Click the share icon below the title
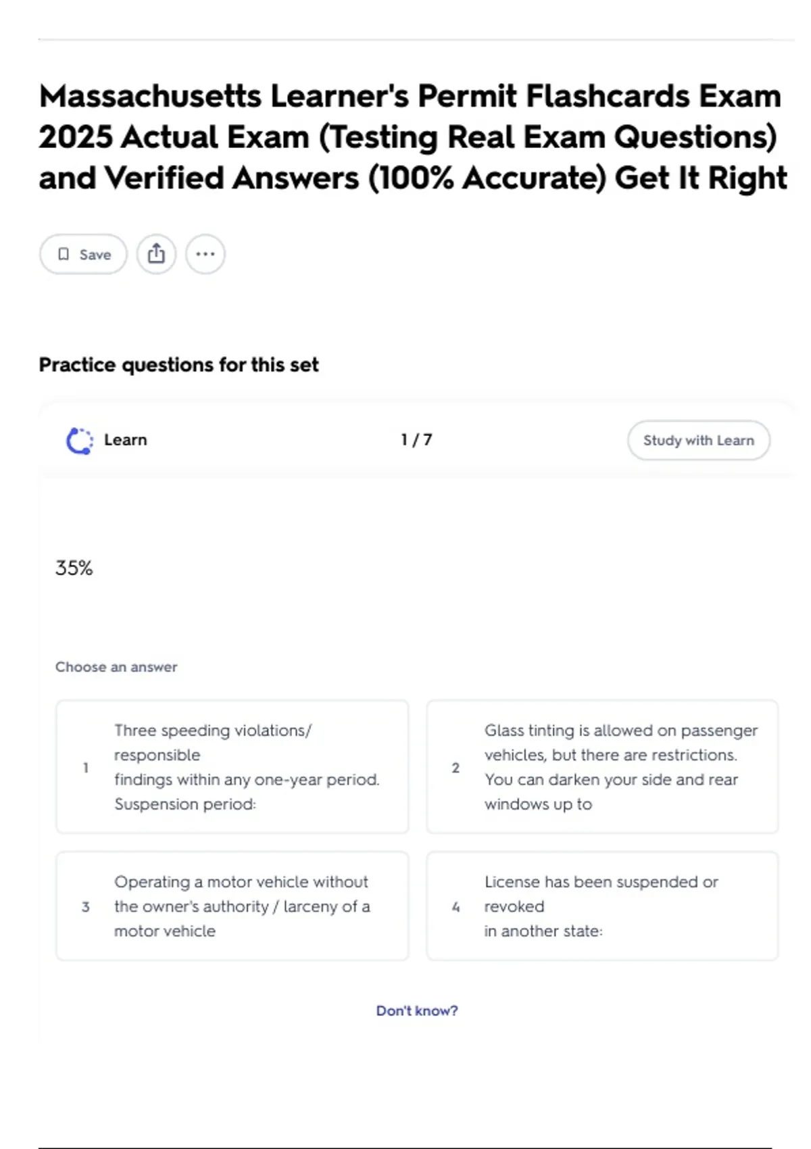The width and height of the screenshot is (811, 1149). [x=156, y=254]
